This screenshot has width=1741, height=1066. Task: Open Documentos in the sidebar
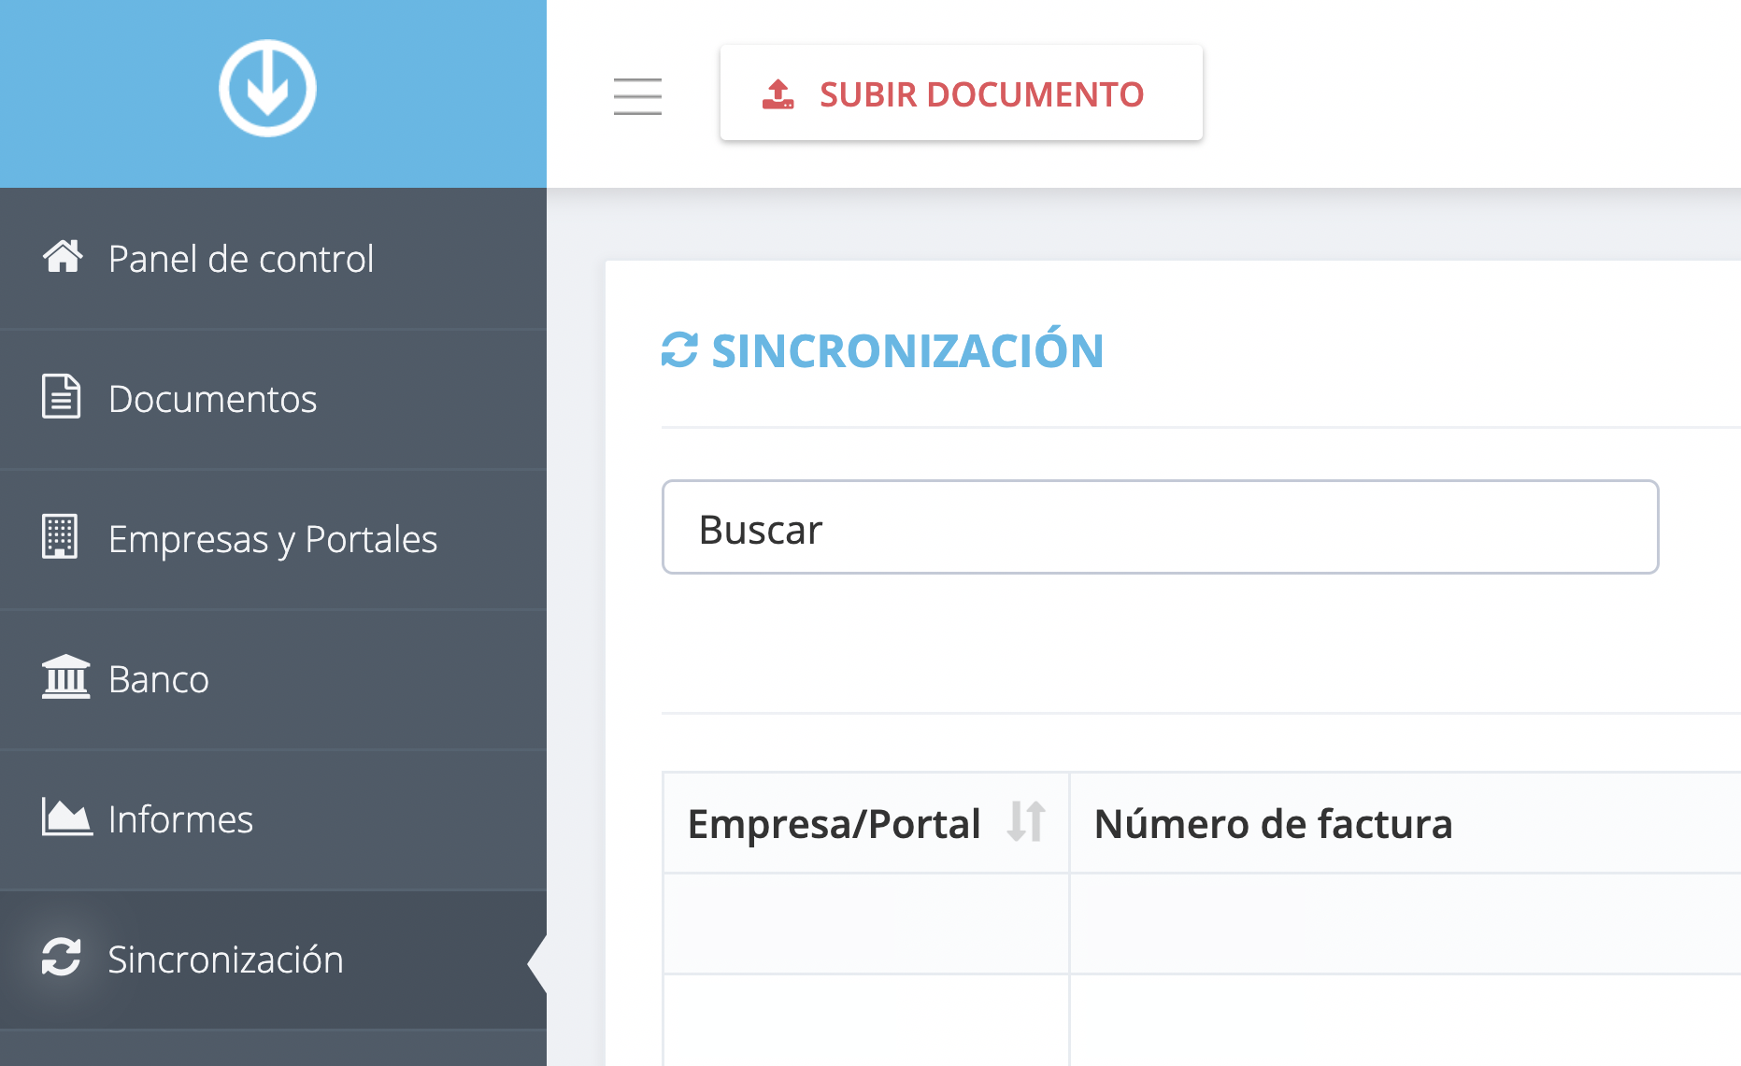[x=273, y=399]
